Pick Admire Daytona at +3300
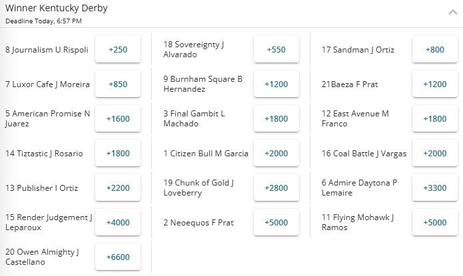The height and width of the screenshot is (276, 463). pyautogui.click(x=434, y=188)
